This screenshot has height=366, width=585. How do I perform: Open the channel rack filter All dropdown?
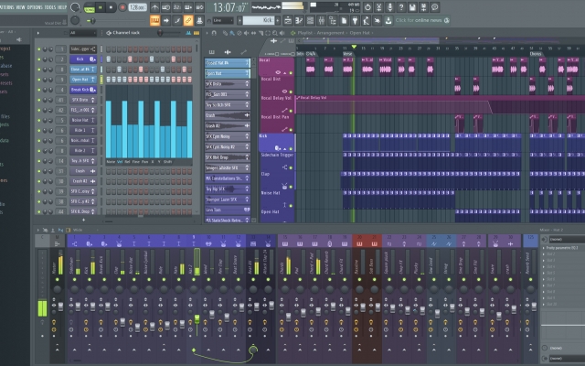point(83,33)
